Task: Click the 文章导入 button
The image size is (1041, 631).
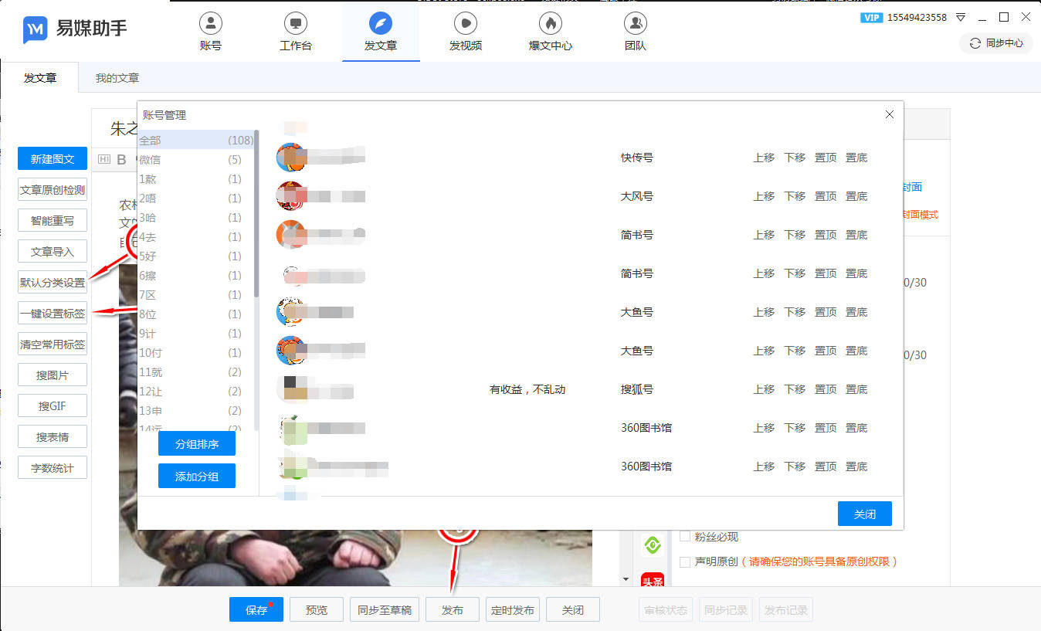Action: coord(53,251)
